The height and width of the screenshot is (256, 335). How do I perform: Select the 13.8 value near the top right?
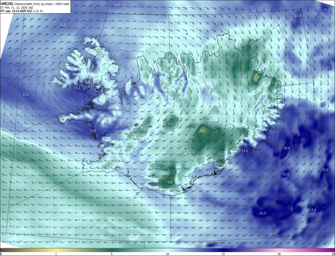coord(298,16)
